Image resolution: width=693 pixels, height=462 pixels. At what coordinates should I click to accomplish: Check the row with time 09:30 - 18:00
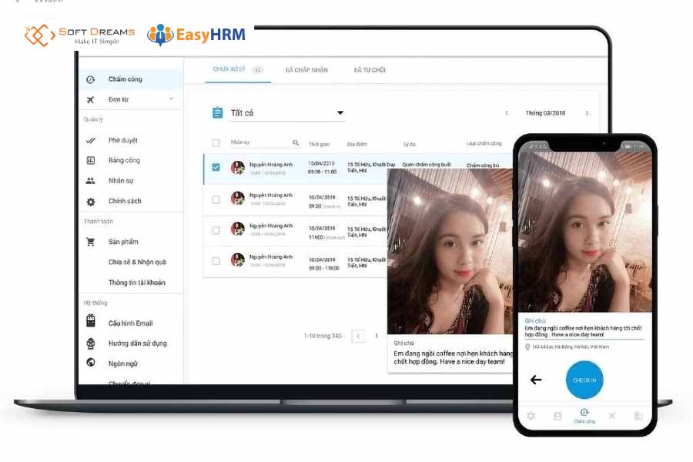[x=216, y=261]
